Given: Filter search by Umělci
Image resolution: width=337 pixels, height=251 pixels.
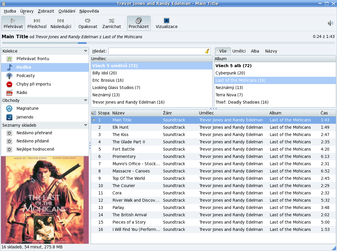Looking at the screenshot, I should click(x=239, y=51).
